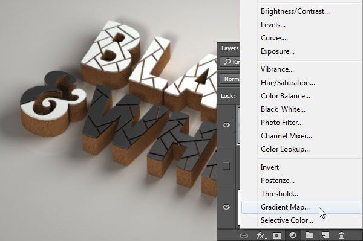Viewport: 363px width, 241px height.
Task: Hide the top visible layer
Action: [x=226, y=125]
